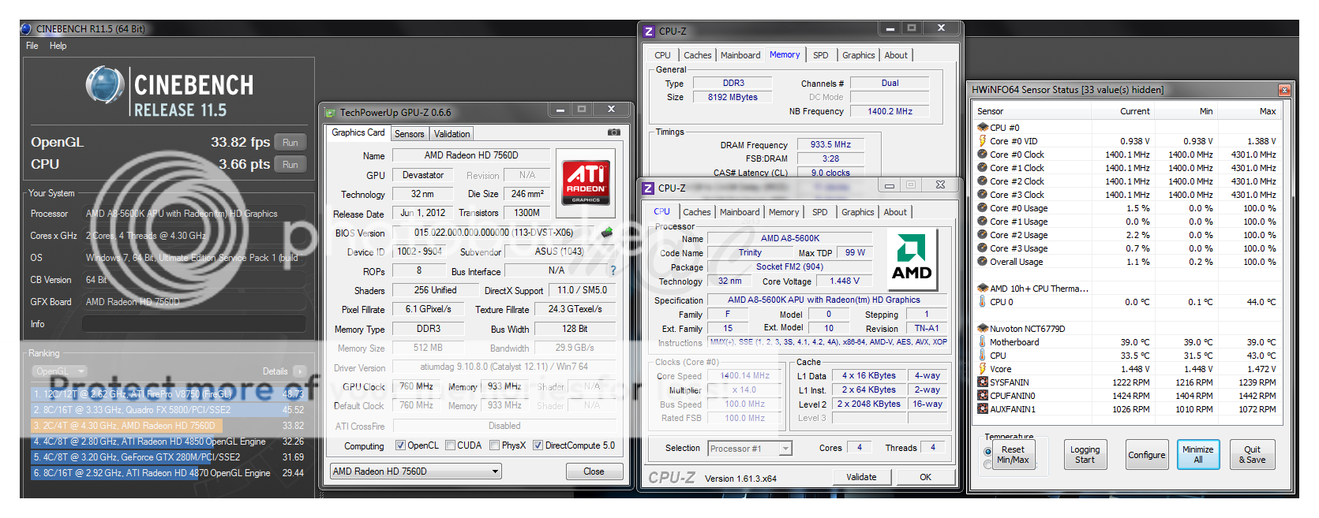Click the Max column header in HWiNFO
1319x518 pixels.
(1249, 111)
